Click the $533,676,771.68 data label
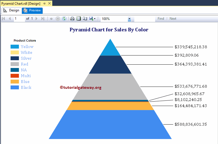The image size is (218, 144). click(191, 87)
